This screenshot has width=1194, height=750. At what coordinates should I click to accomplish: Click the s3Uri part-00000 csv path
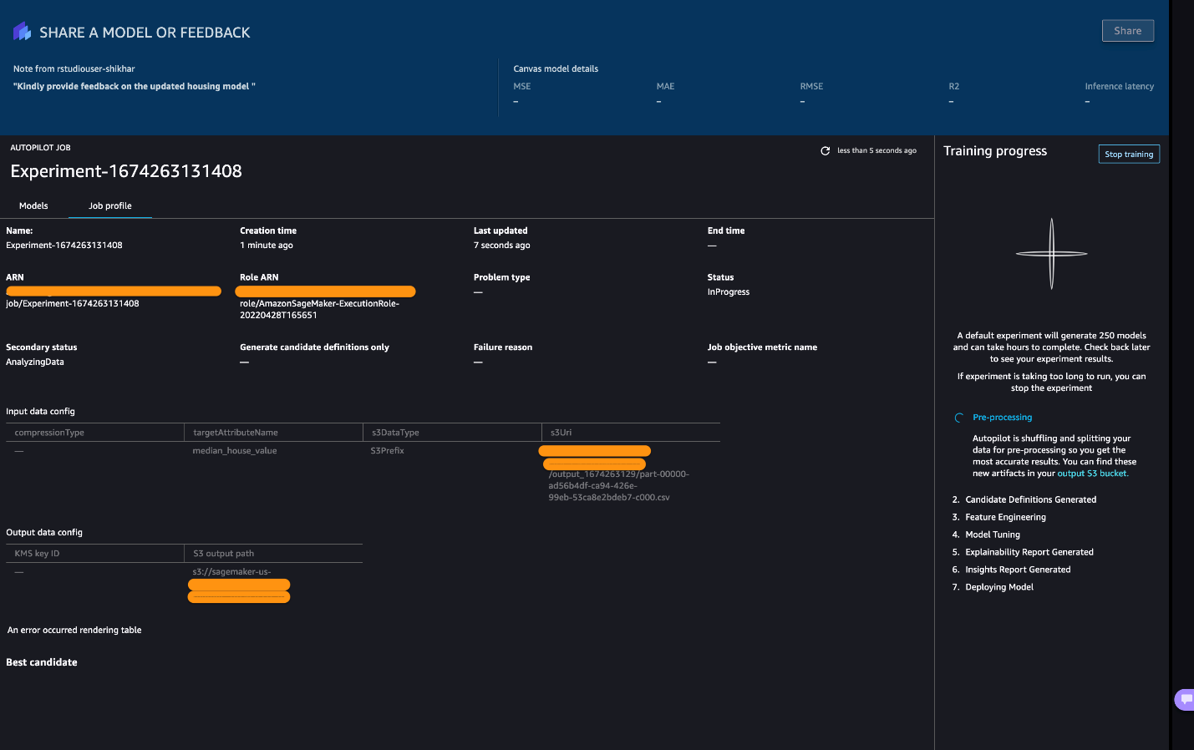618,485
